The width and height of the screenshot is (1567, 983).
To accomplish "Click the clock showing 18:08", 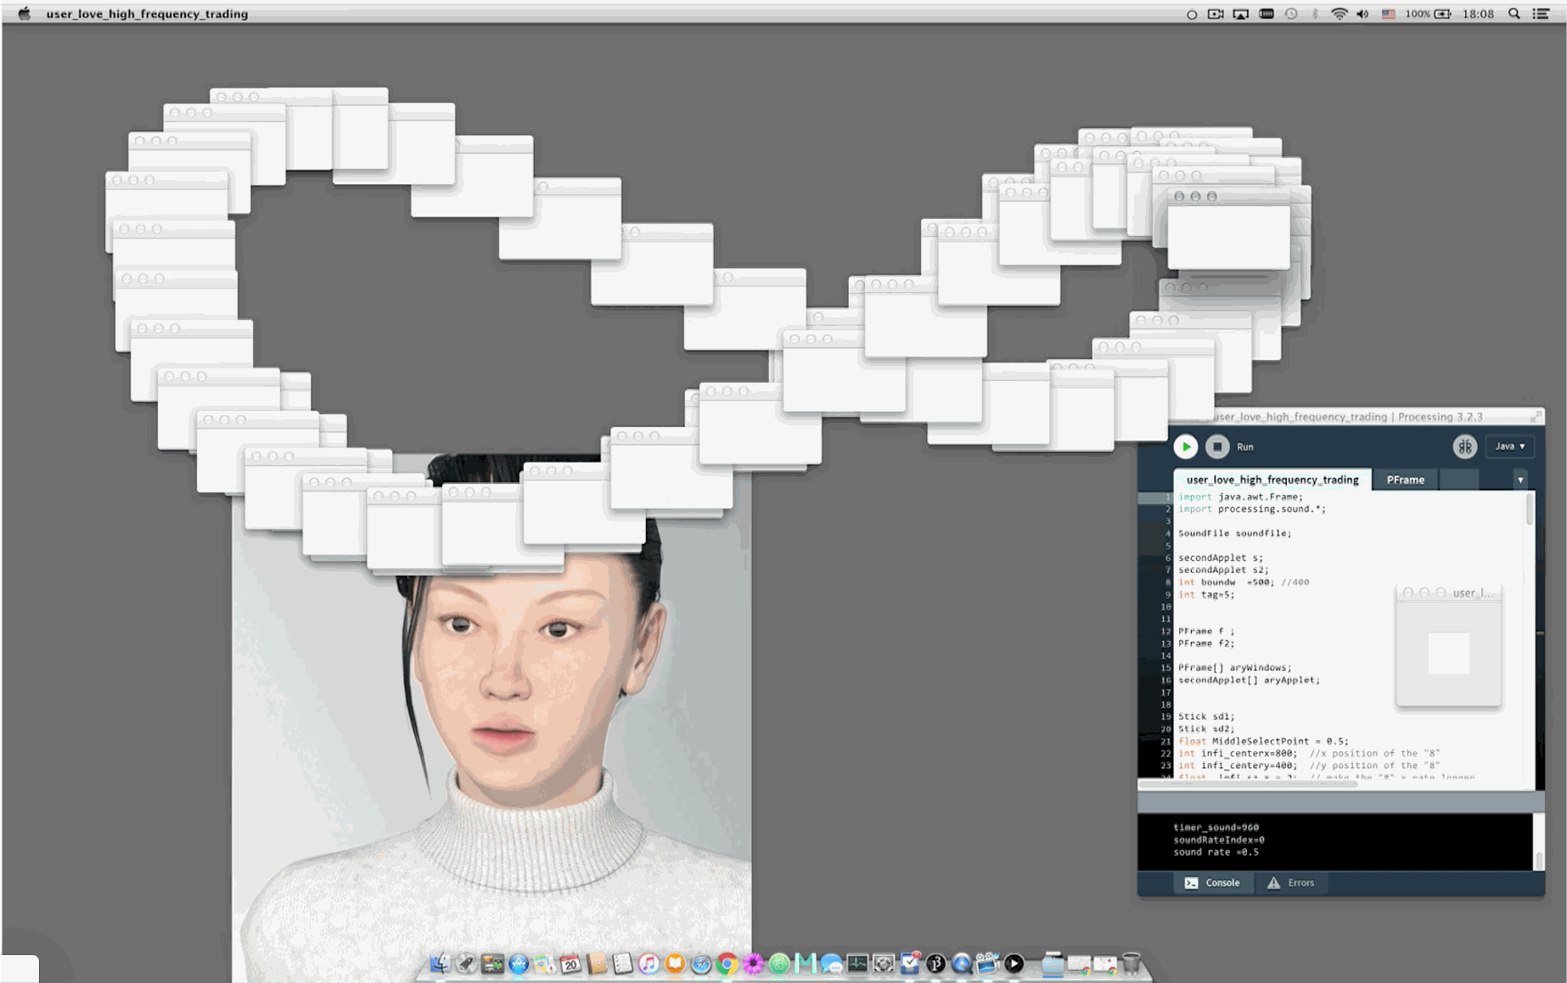I will point(1478,14).
